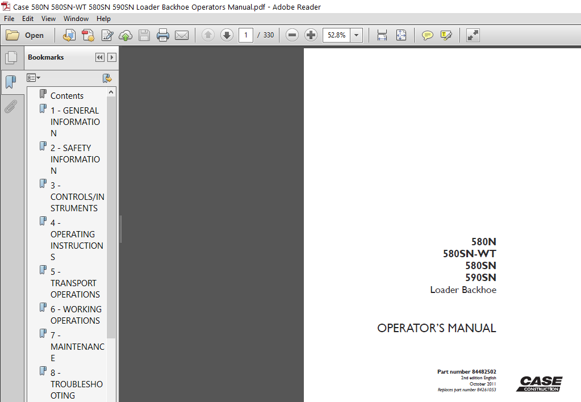Click the cloud upload icon
Screen dimensions: 581x402
pyautogui.click(x=126, y=35)
